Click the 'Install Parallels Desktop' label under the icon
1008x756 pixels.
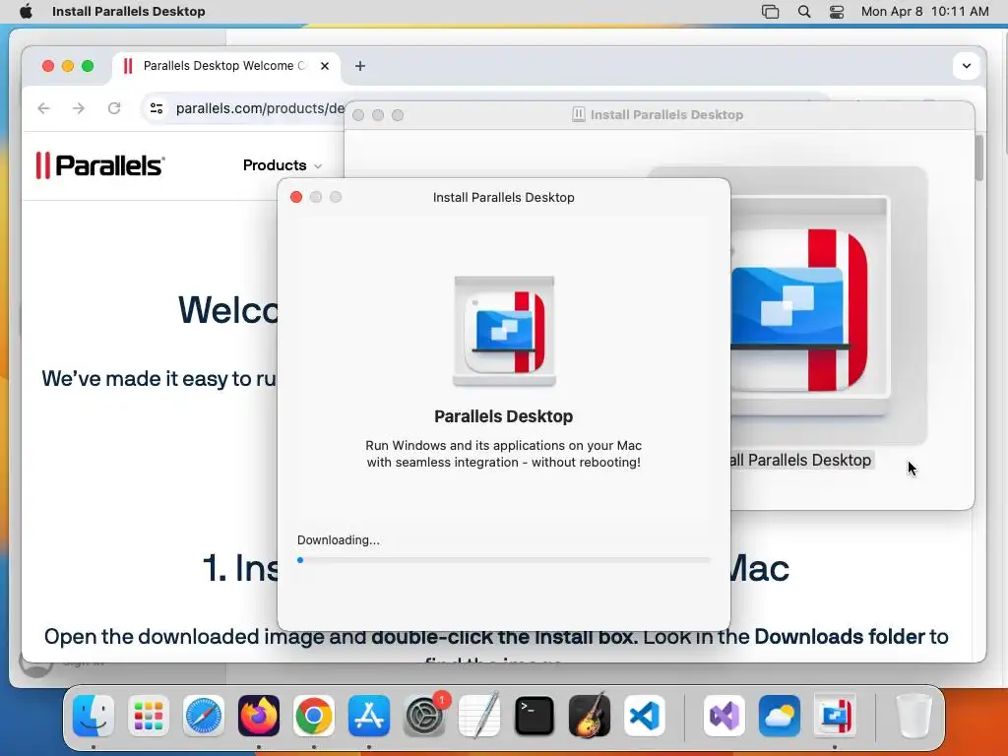801,461
